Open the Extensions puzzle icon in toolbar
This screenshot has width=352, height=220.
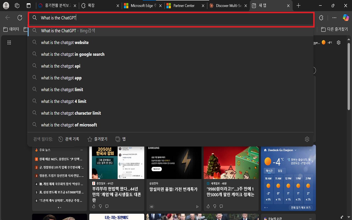click(321, 18)
